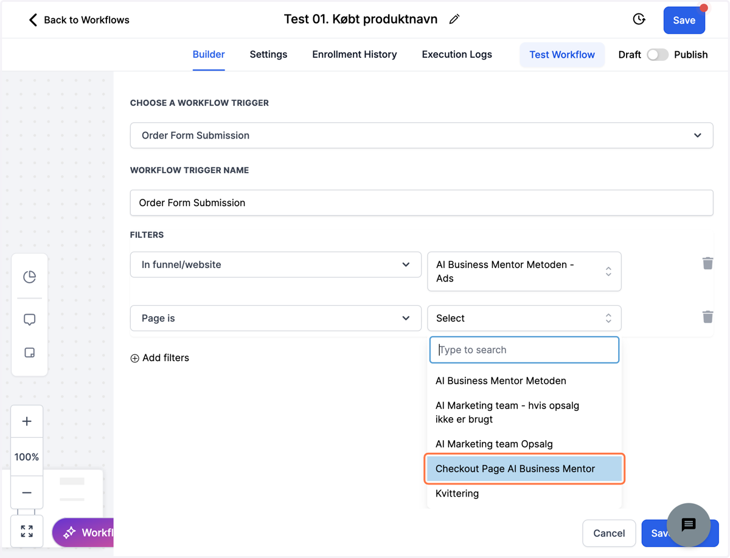This screenshot has width=730, height=558.
Task: Click the Type to search field
Action: tap(524, 350)
